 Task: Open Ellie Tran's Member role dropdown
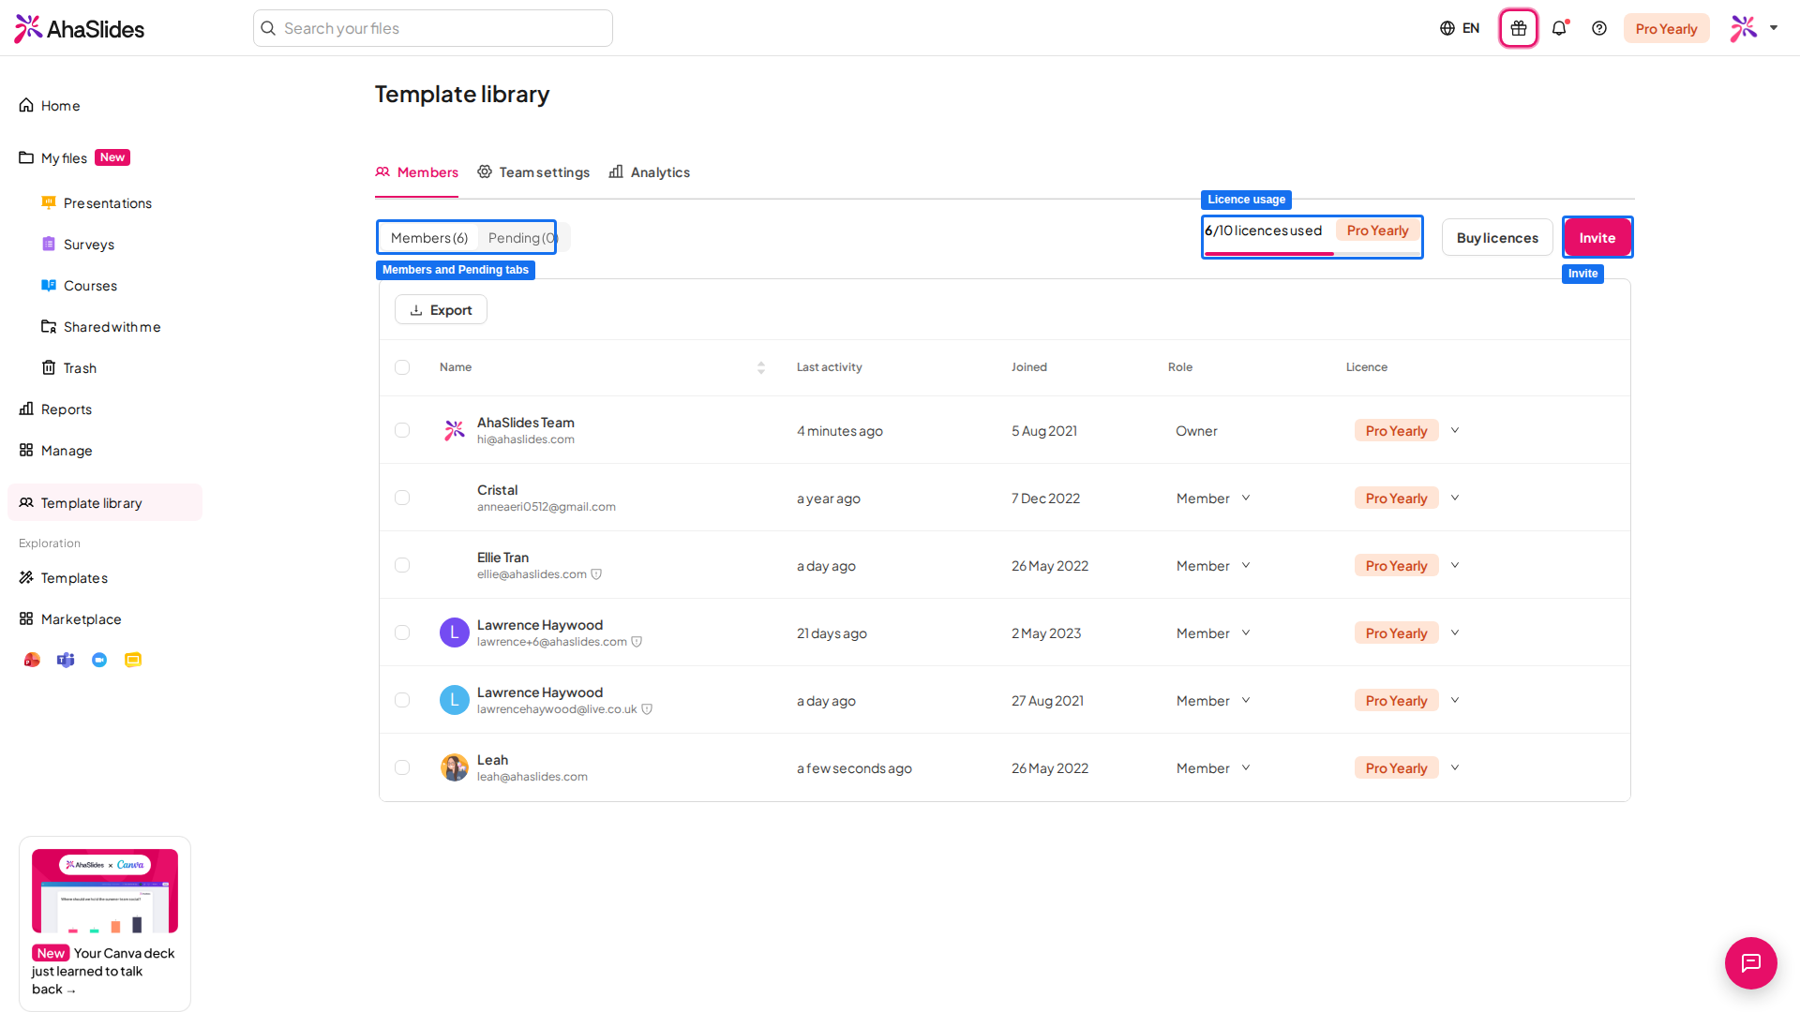1213,566
